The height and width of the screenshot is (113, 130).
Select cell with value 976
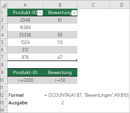point(25,57)
